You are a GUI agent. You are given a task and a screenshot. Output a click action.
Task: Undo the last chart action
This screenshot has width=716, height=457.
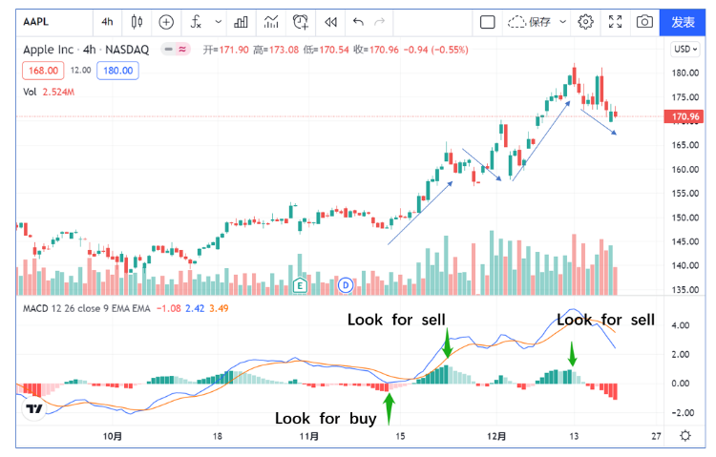[x=358, y=21]
